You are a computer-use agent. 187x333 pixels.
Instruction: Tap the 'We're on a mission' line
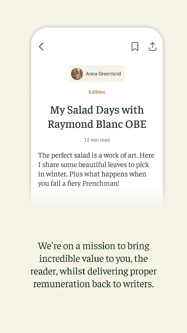pos(93,246)
